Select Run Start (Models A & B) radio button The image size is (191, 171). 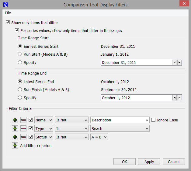(x=20, y=54)
